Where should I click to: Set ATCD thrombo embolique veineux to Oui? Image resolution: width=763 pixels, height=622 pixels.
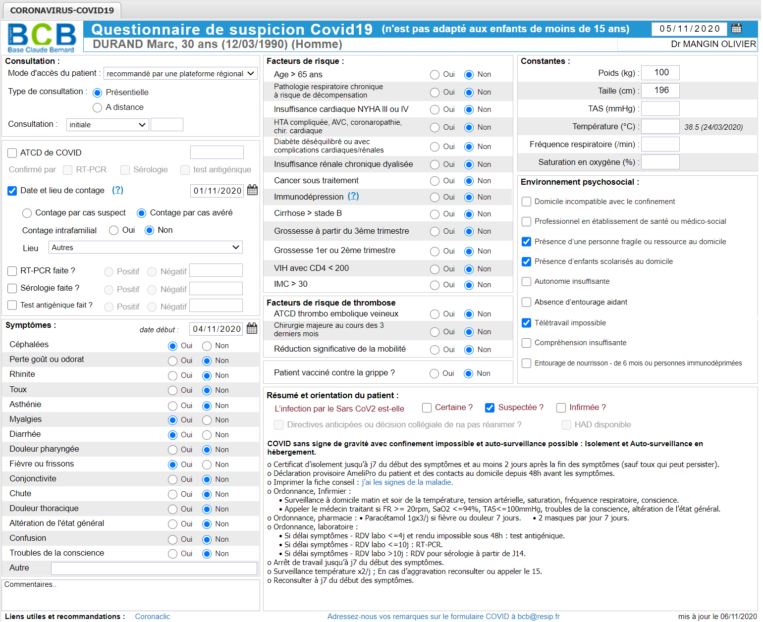click(435, 314)
